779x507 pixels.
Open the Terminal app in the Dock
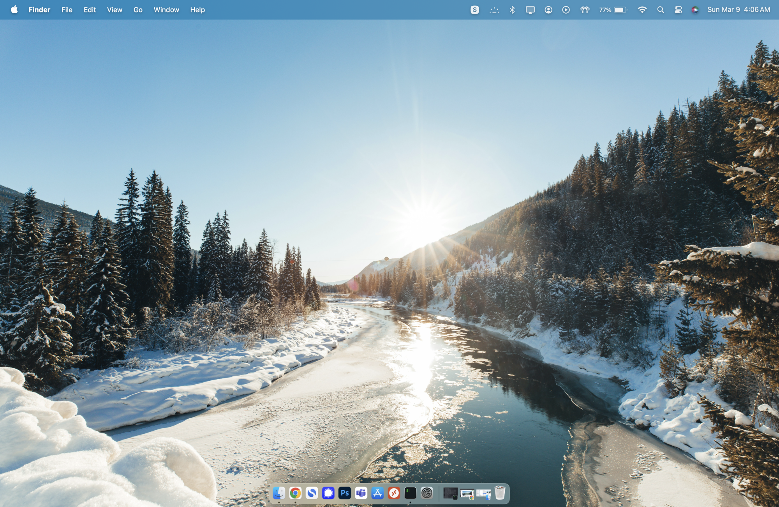point(410,493)
